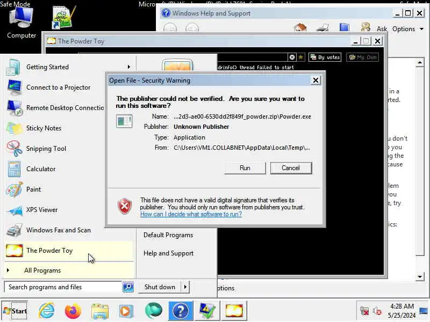Open Getting Started from Start menu
The height and width of the screenshot is (322, 430).
click(x=69, y=67)
